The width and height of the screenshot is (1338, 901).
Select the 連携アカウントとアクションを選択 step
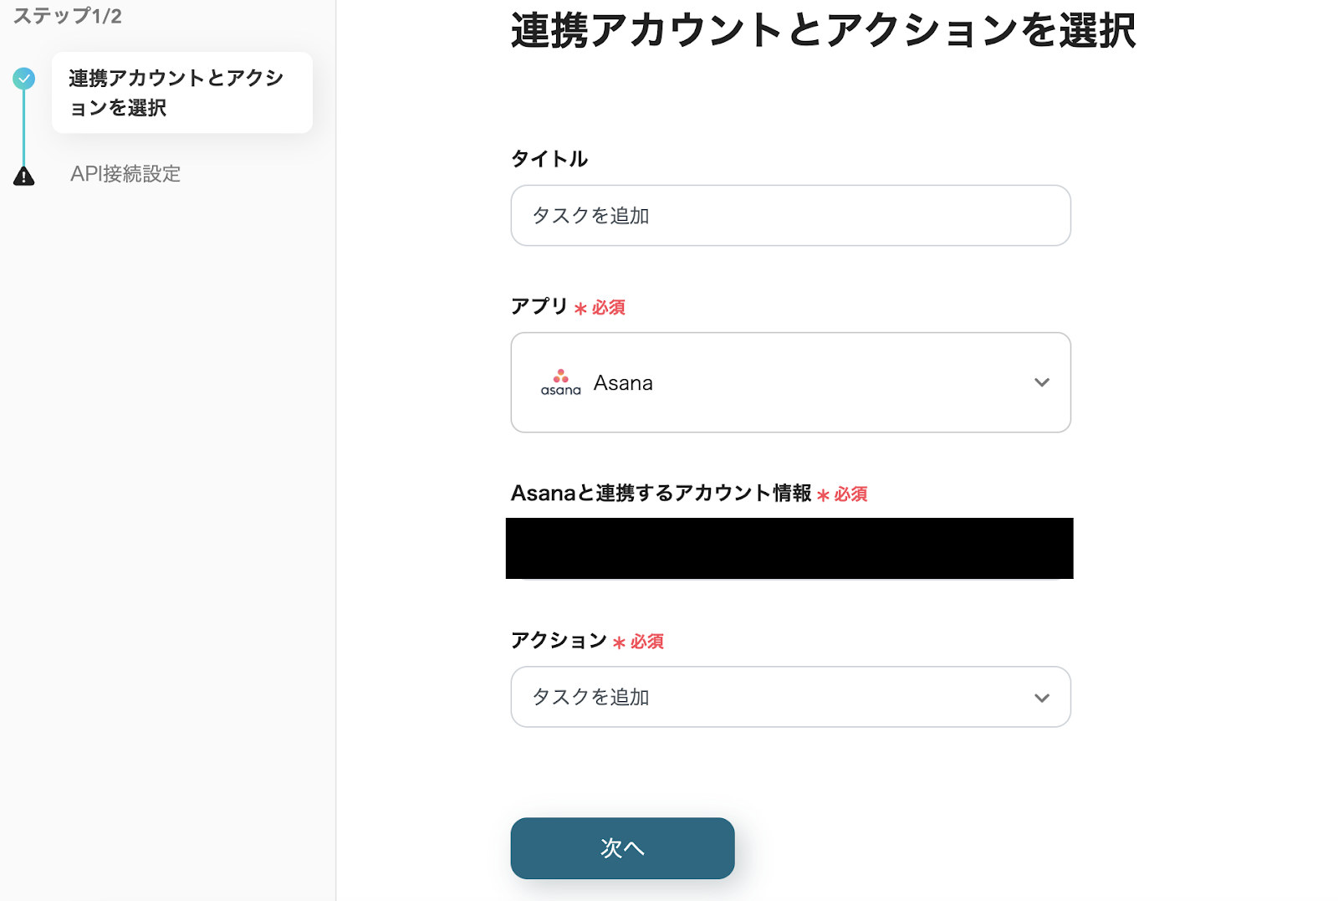(x=181, y=93)
